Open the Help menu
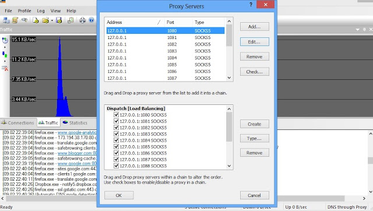 click(x=71, y=10)
